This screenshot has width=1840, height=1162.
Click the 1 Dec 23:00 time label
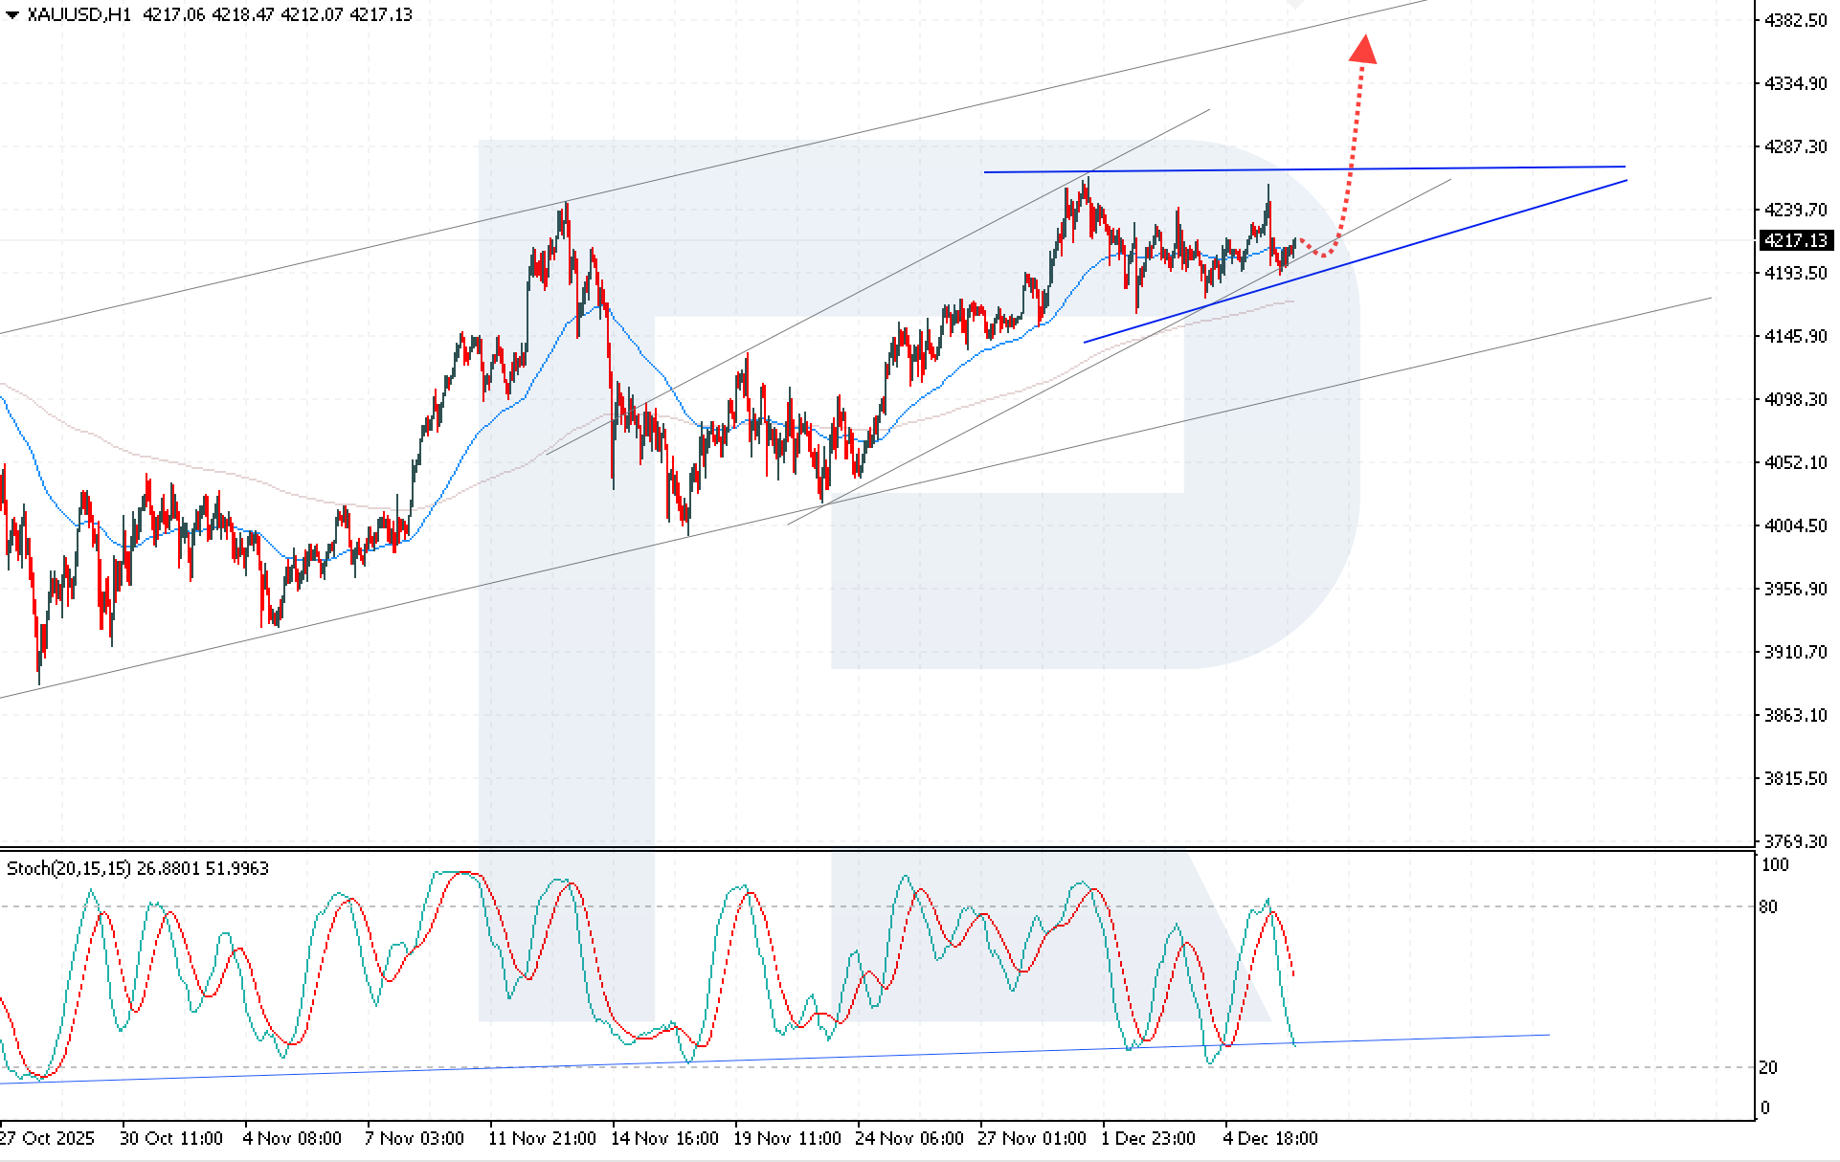1148,1138
